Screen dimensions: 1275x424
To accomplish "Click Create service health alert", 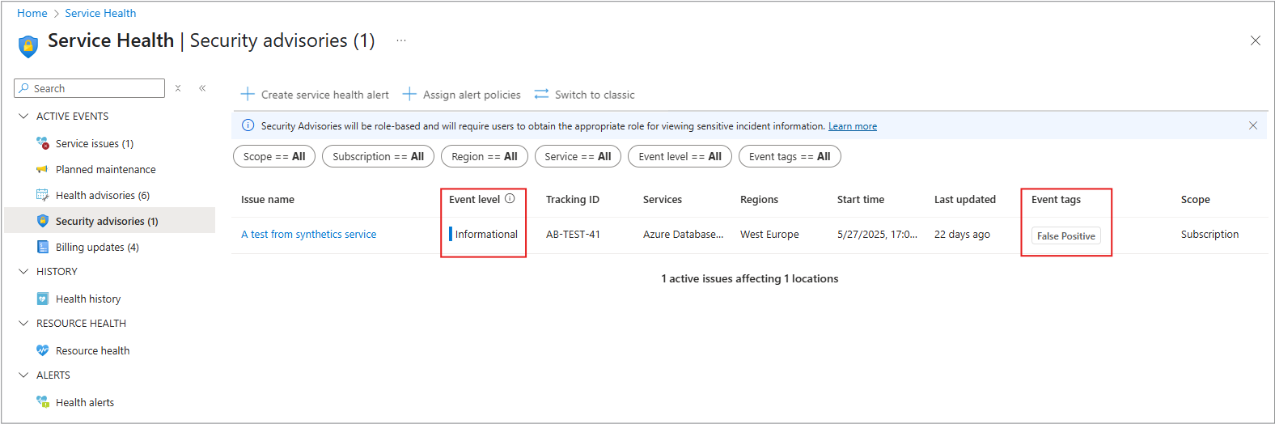I will pyautogui.click(x=315, y=95).
